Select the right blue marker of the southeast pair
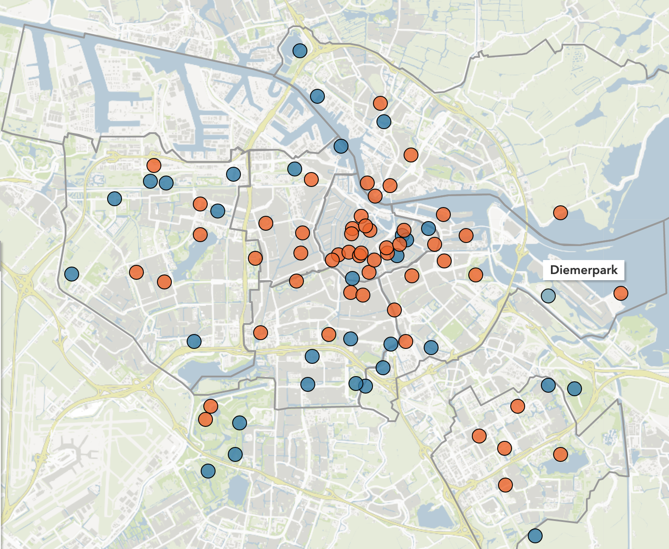669x549 pixels. (575, 388)
